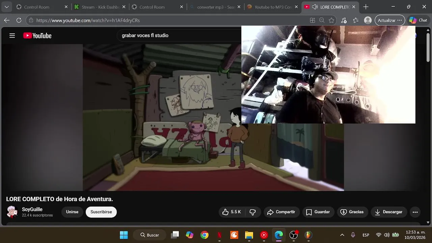Click the Gracias thanks button

[352, 212]
